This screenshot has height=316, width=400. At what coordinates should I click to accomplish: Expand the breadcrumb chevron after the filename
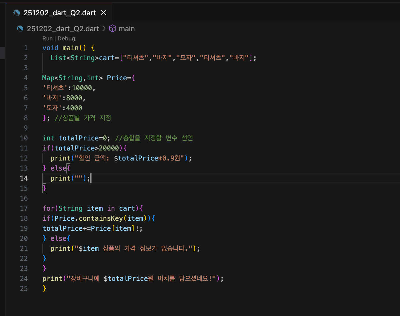(104, 29)
